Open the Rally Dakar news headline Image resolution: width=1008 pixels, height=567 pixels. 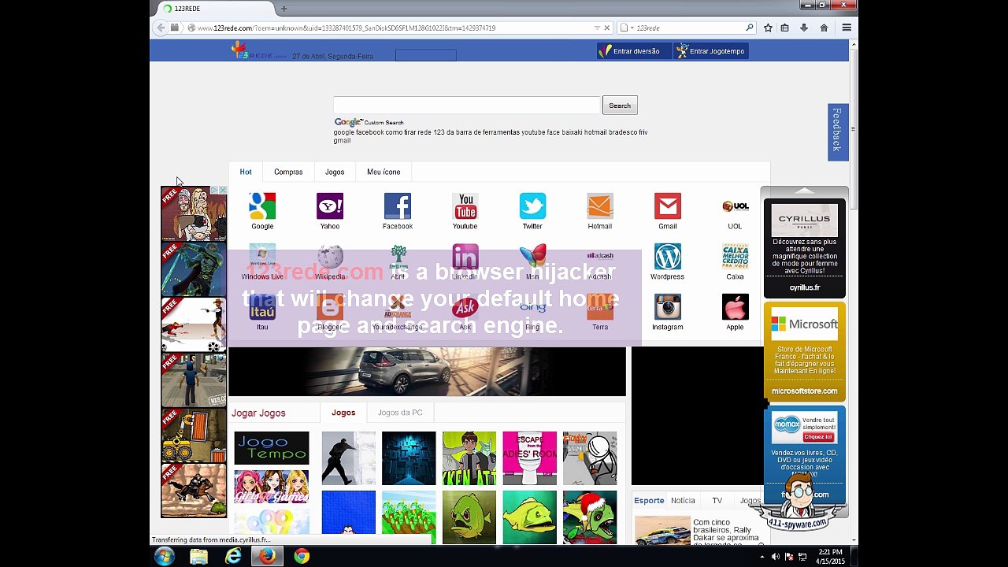coord(727,532)
